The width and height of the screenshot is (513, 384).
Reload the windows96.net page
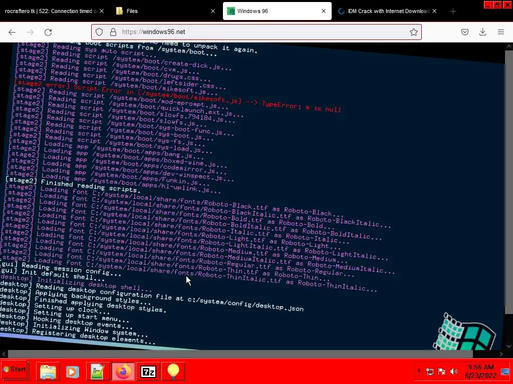(x=48, y=32)
